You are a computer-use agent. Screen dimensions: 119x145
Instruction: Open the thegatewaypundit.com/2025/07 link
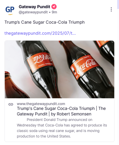pyautogui.click(x=40, y=33)
